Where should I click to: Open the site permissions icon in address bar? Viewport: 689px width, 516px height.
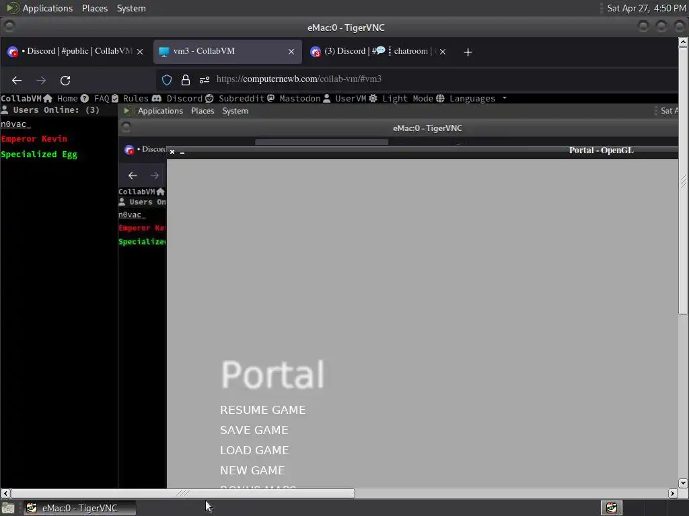coord(205,79)
